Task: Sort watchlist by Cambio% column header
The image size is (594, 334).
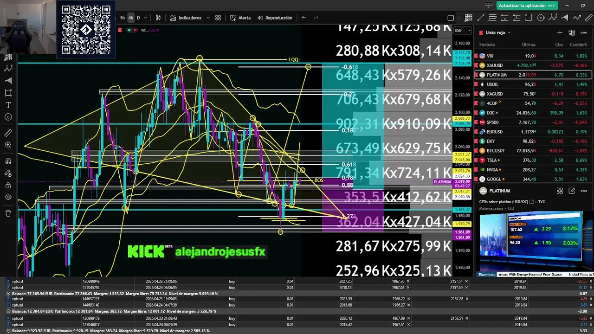Action: coord(578,45)
